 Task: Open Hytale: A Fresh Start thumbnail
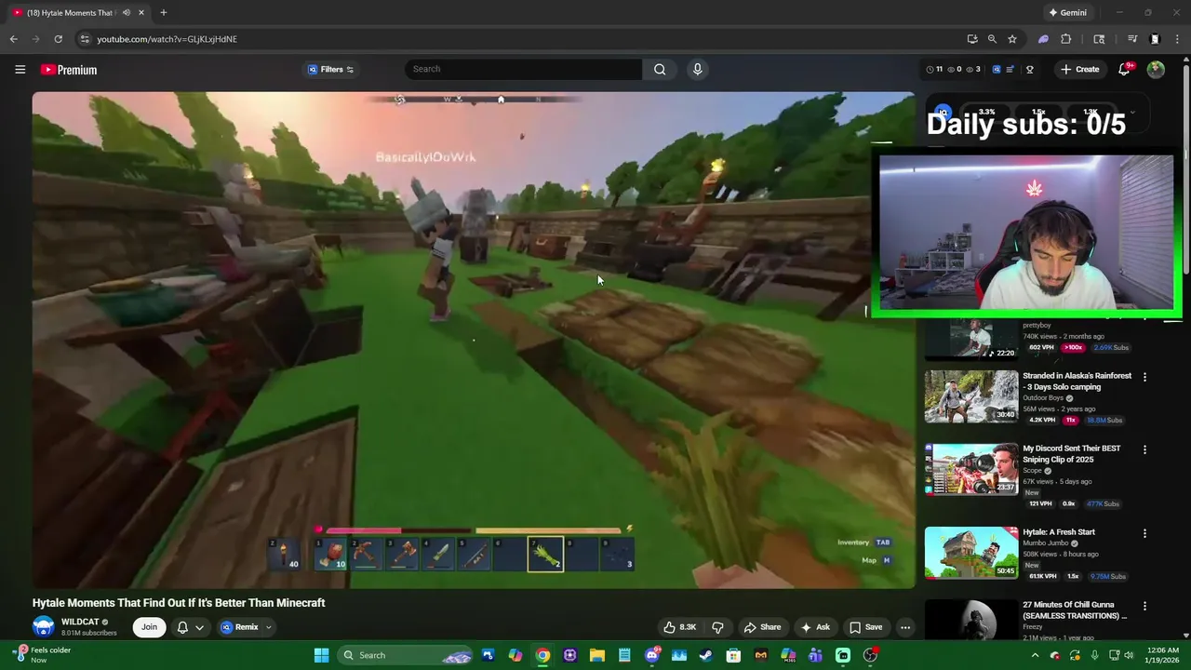point(971,553)
